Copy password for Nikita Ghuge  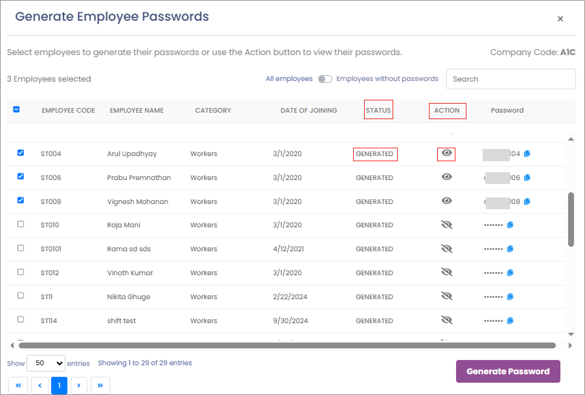pos(510,297)
